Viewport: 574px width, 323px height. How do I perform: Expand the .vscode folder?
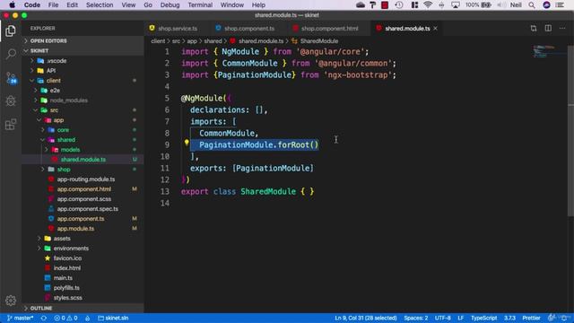pos(83,60)
